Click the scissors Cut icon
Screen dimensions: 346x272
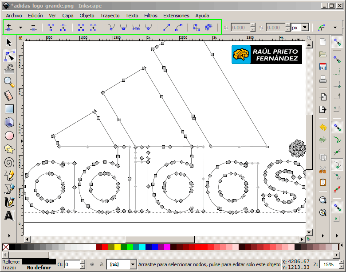(323, 169)
